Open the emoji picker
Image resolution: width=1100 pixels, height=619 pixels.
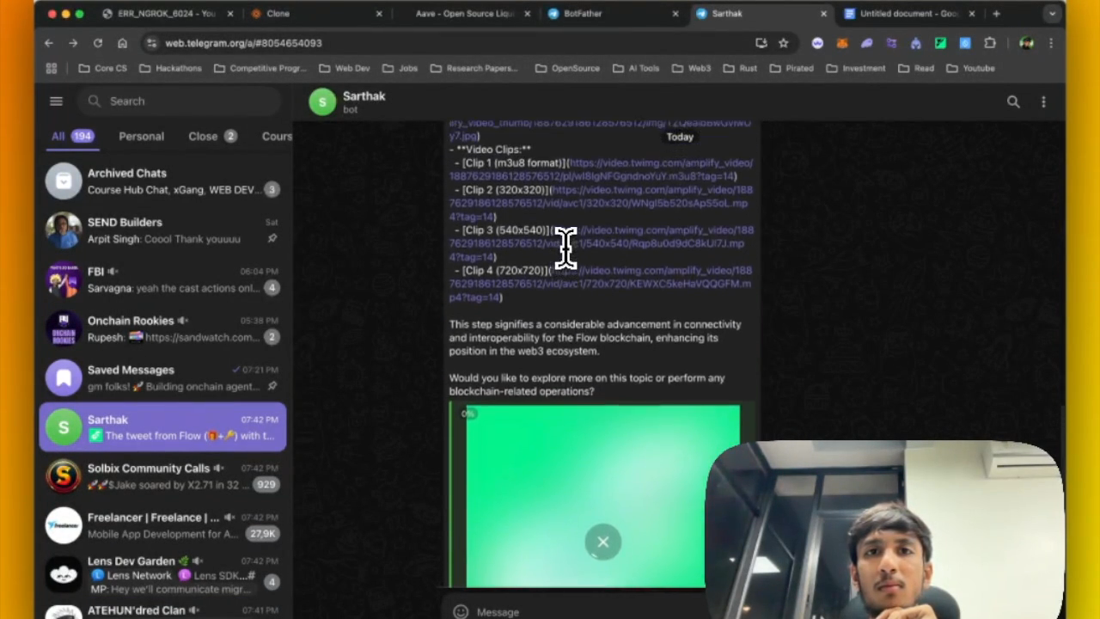pyautogui.click(x=461, y=611)
